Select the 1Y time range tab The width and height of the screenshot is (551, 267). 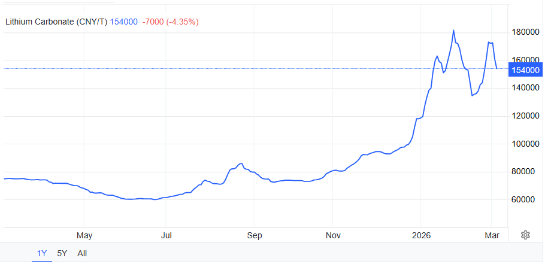pos(42,253)
